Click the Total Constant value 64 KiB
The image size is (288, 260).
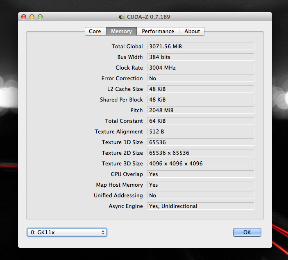click(x=201, y=121)
